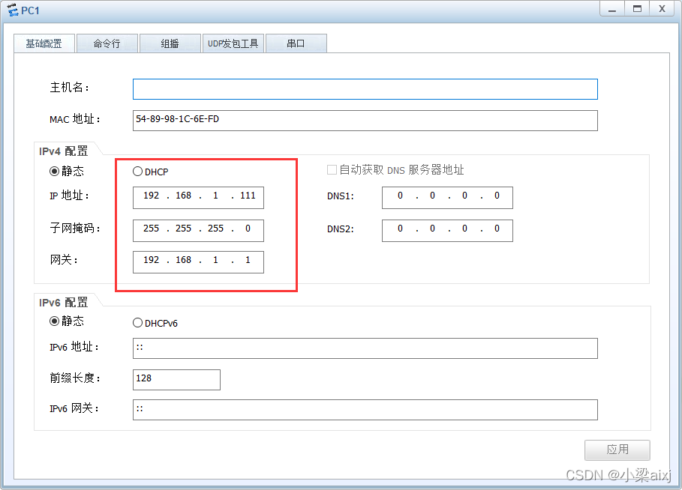Select the IPv4 DHCP radio button
The width and height of the screenshot is (682, 490).
pos(137,172)
